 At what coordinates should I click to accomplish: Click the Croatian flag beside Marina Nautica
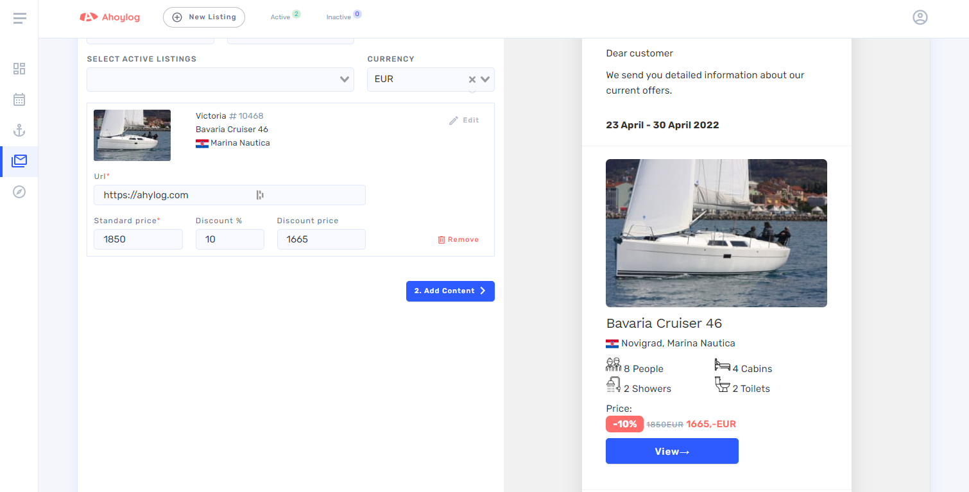point(202,143)
